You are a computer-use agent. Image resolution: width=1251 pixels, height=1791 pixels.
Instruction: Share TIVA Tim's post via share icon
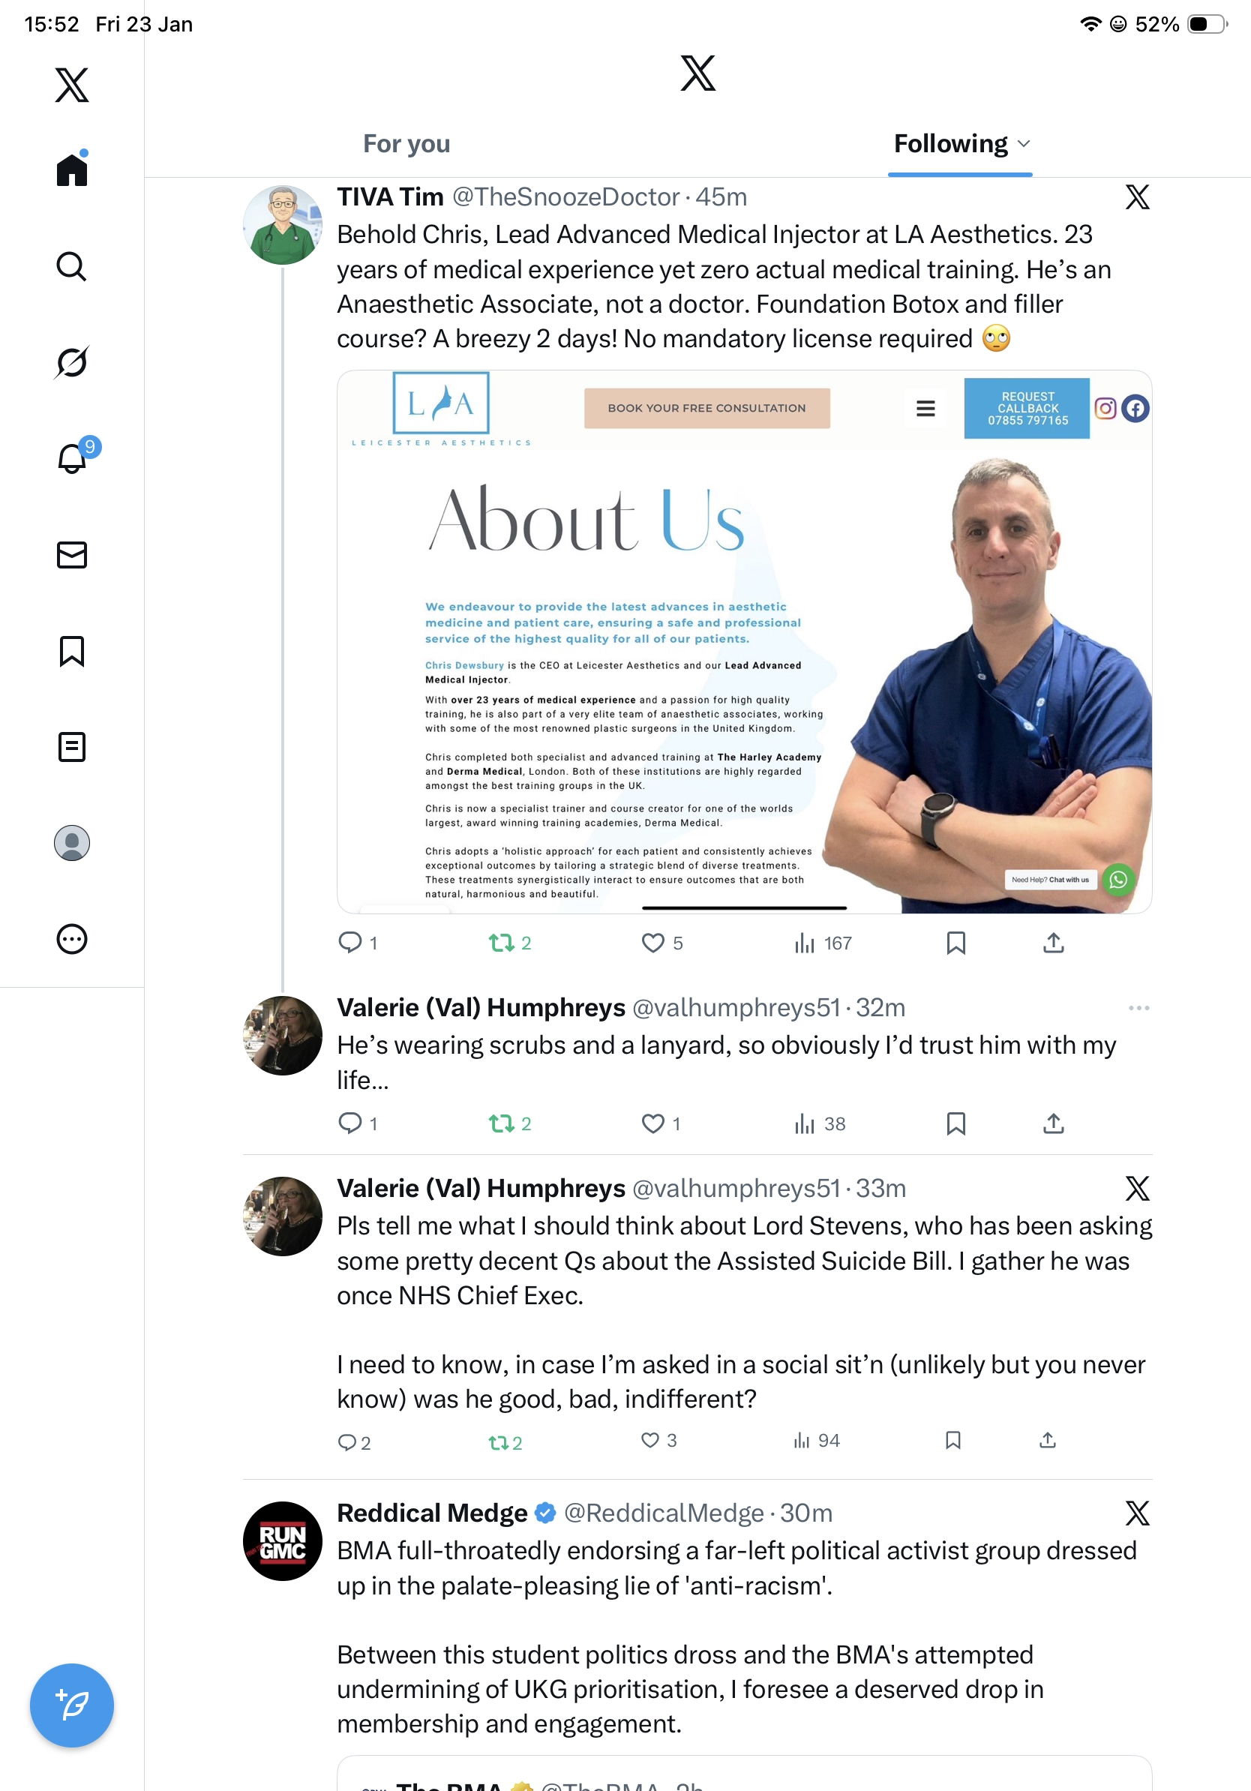tap(1053, 943)
